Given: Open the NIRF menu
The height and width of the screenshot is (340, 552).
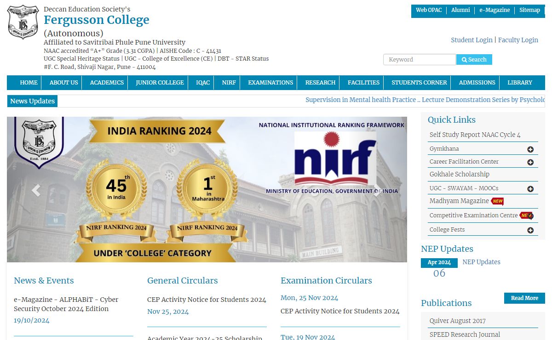Looking at the screenshot, I should (229, 83).
